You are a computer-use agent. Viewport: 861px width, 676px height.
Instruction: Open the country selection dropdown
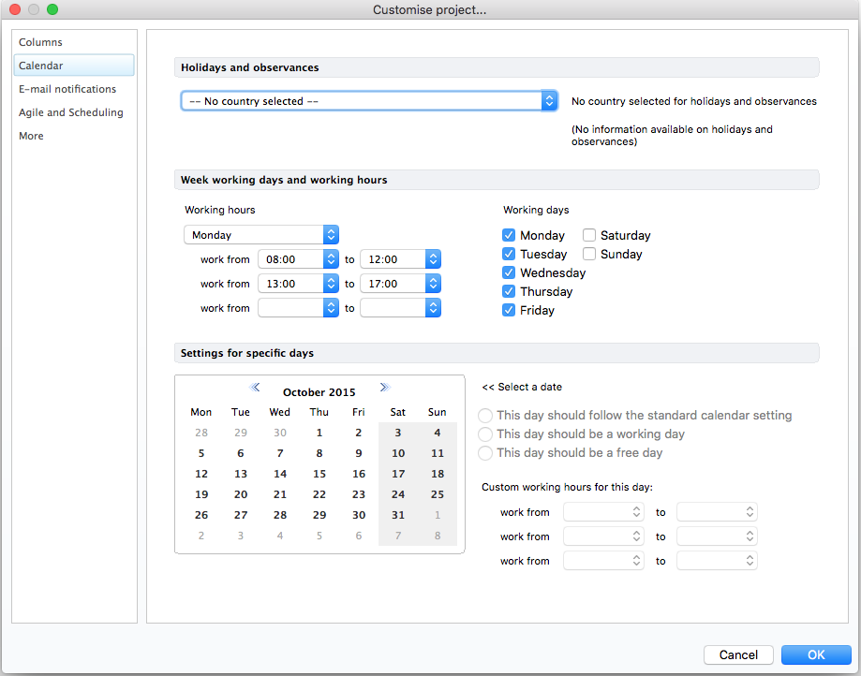[x=369, y=101]
